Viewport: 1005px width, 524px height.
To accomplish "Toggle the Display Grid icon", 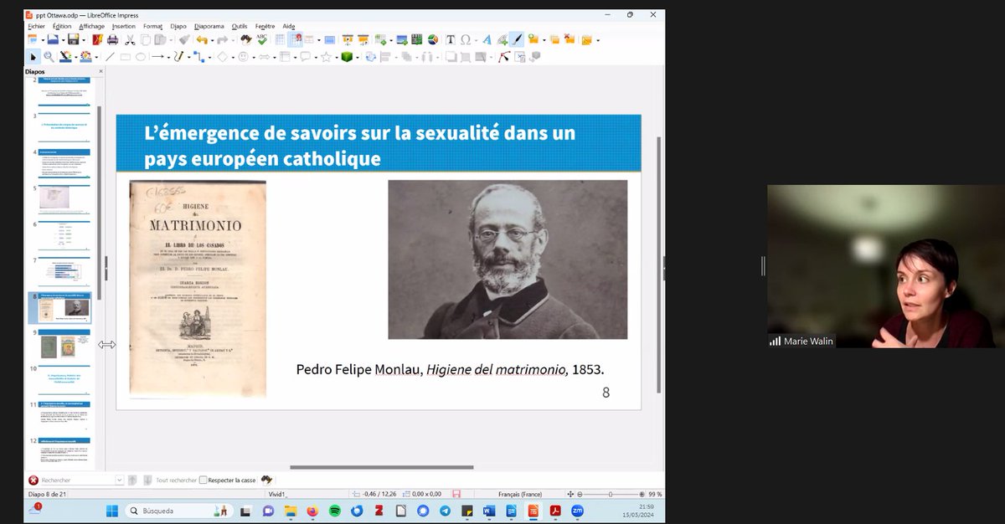I will (x=280, y=39).
